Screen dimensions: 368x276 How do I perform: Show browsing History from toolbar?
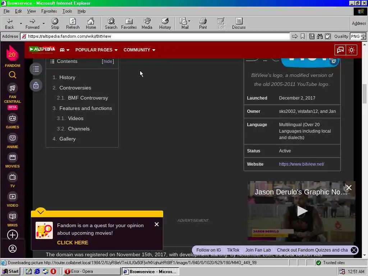pos(165,23)
